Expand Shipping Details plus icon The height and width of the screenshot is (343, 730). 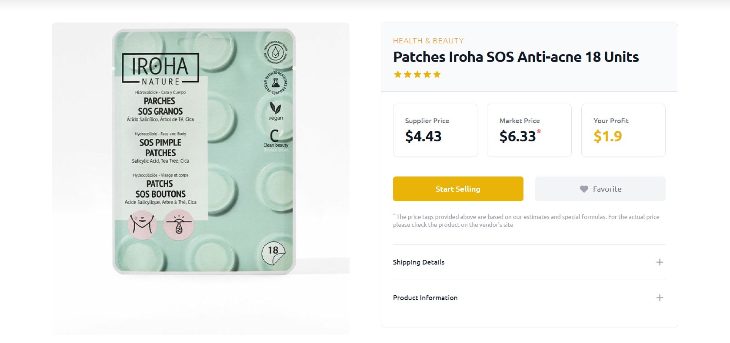(x=660, y=262)
